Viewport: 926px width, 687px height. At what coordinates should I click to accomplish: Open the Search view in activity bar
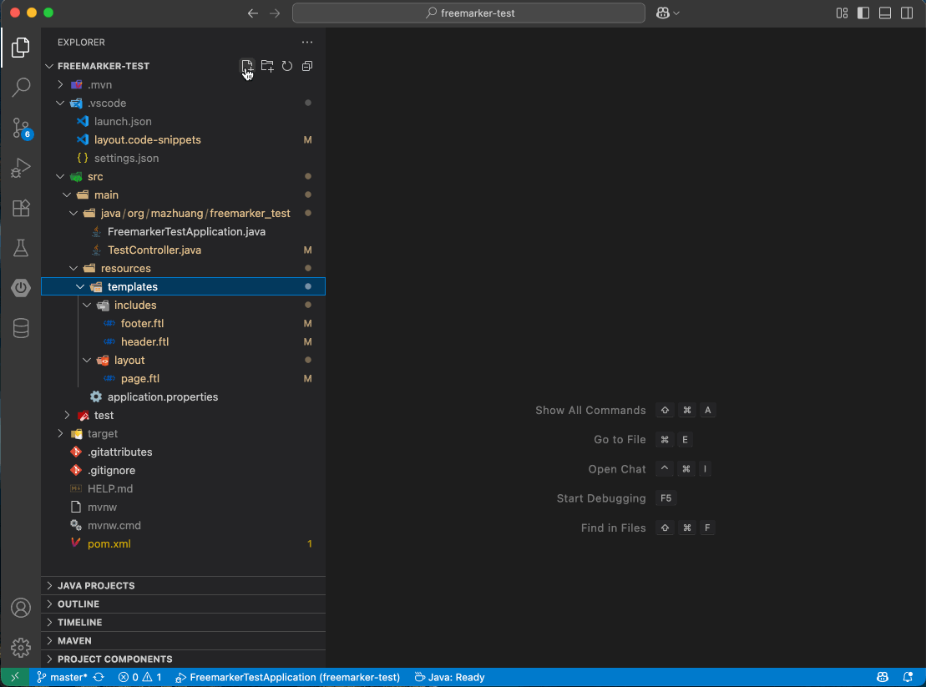click(x=21, y=88)
